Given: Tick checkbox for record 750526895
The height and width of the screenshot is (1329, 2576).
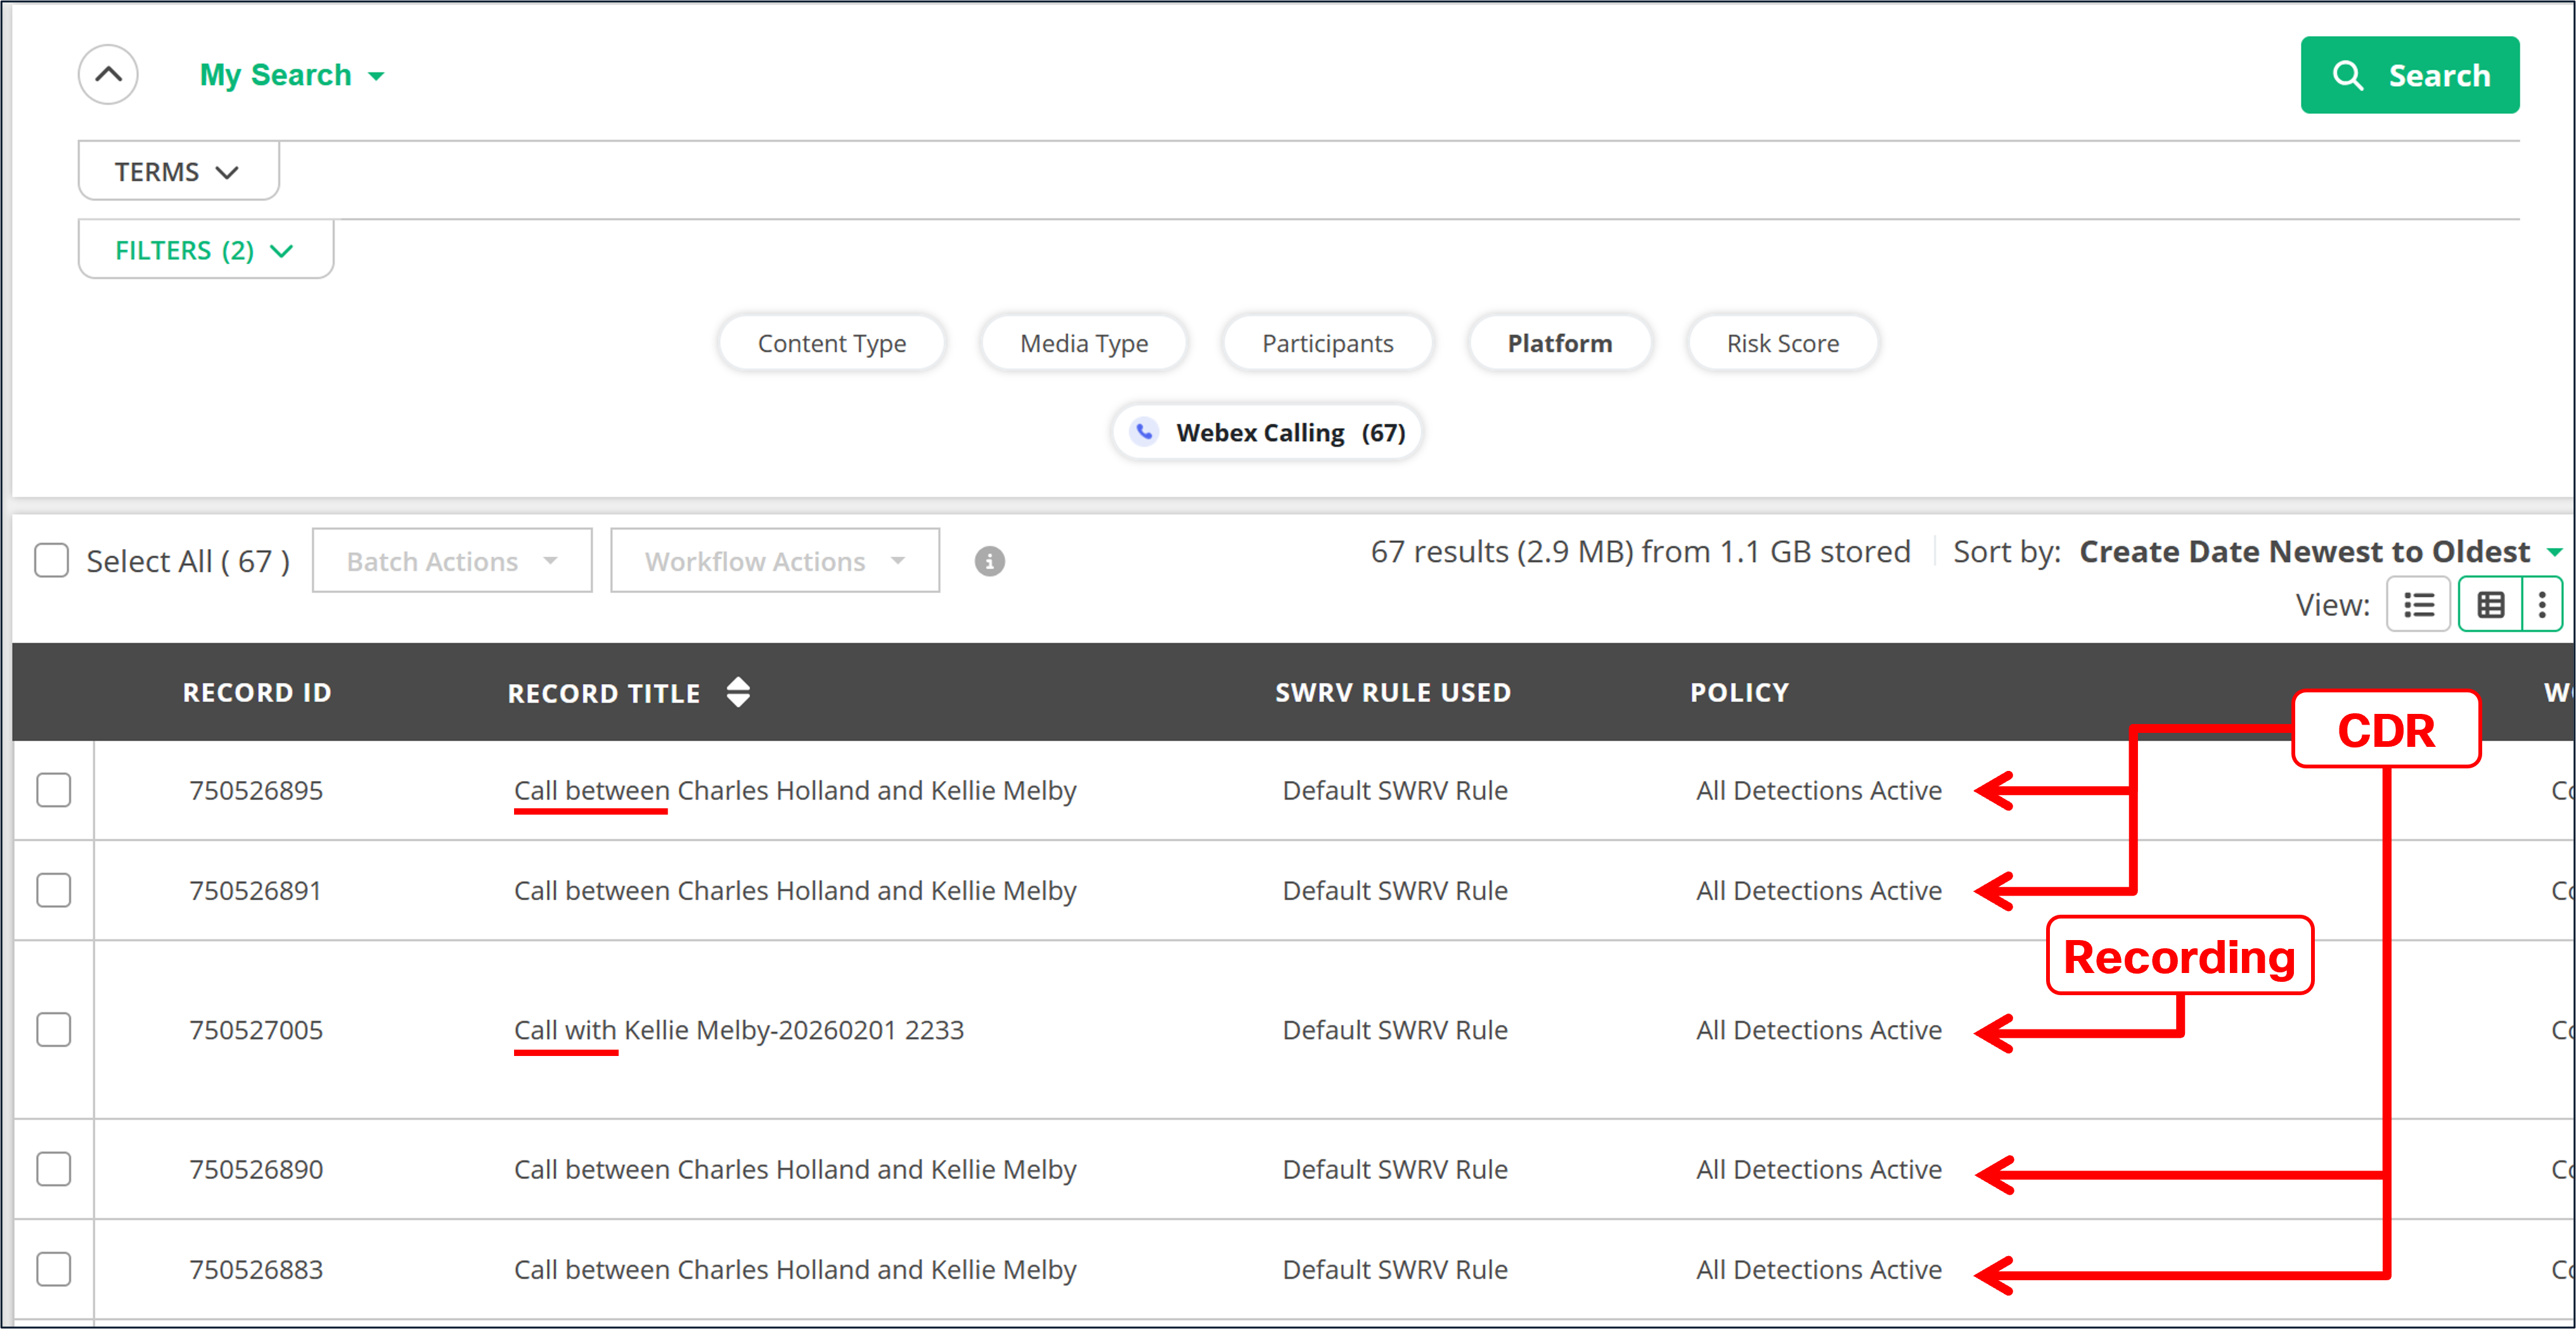Looking at the screenshot, I should [x=54, y=791].
